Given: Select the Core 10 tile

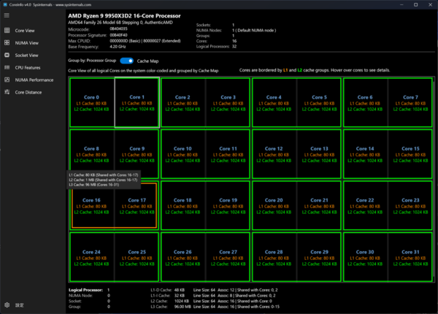Looking at the screenshot, I should pos(183,153).
